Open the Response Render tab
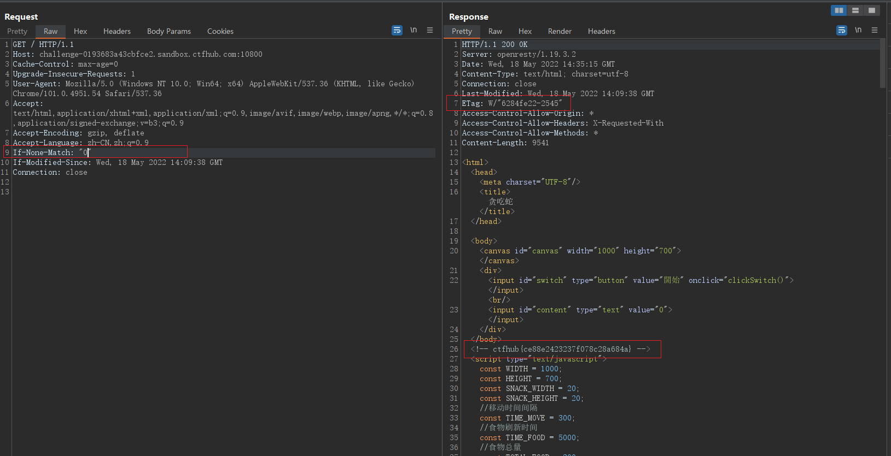 point(560,32)
